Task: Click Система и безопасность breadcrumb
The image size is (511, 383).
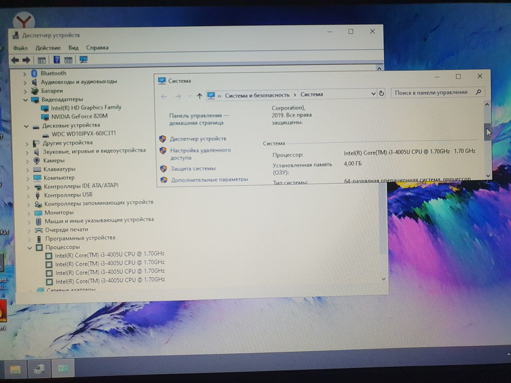Action: coord(257,95)
